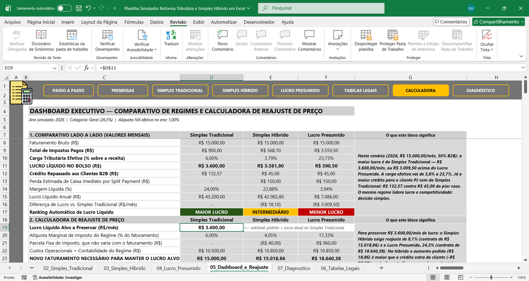The width and height of the screenshot is (529, 281).
Task: Select Normal view button in status bar
Action: point(433,277)
